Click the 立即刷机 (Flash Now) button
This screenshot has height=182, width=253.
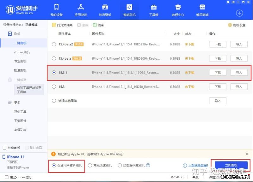coord(231,166)
